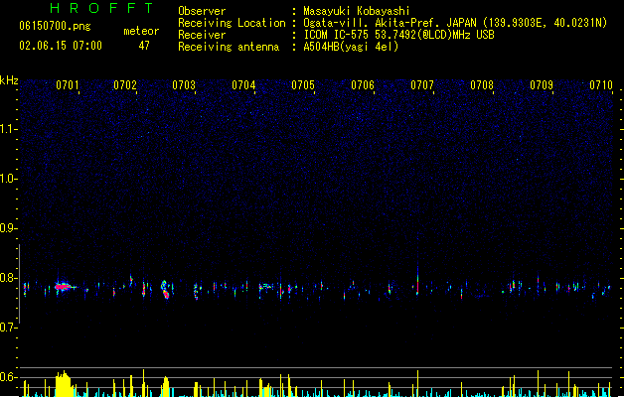625x397 pixels.
Task: Click the 0704 time marker
Action: click(x=243, y=85)
